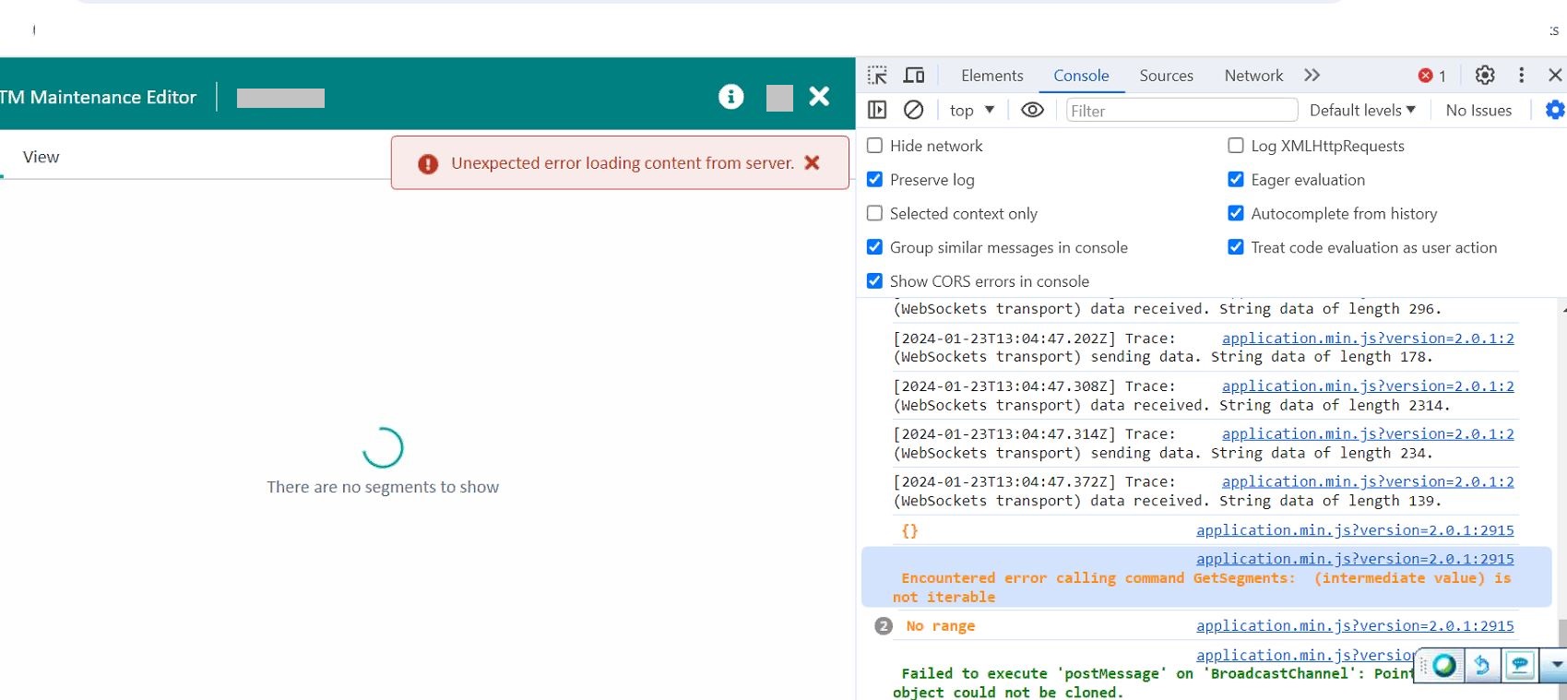Switch to the Elements tab
This screenshot has height=700, width=1567.
pyautogui.click(x=991, y=76)
